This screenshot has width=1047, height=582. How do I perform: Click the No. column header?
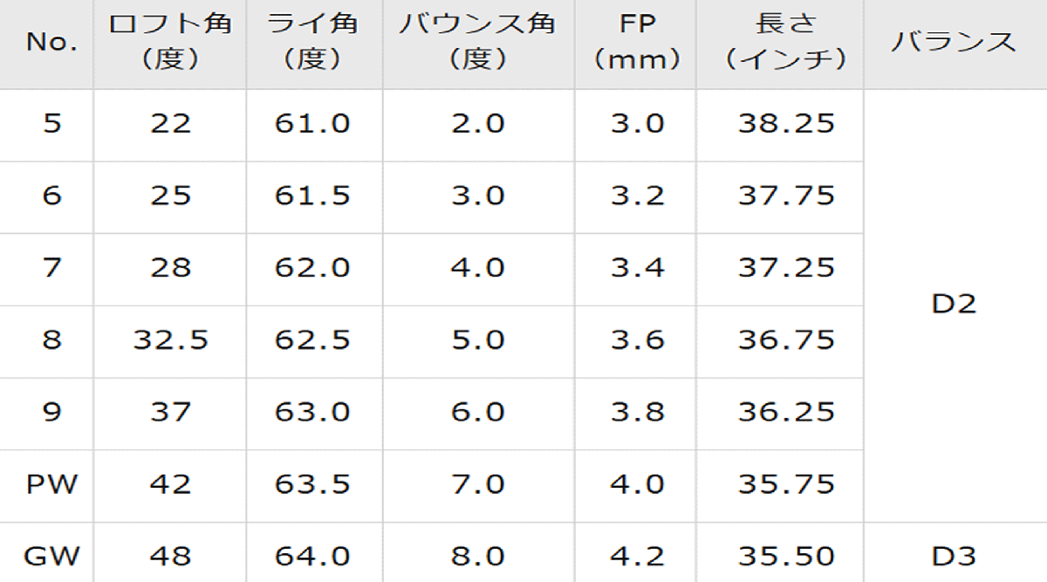coord(52,42)
